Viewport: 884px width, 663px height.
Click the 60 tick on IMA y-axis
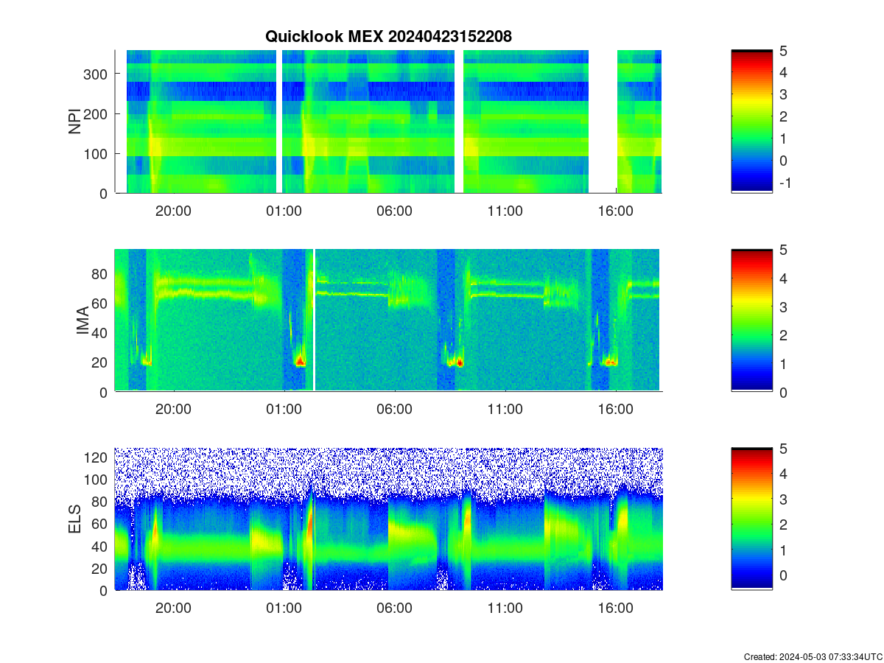100,303
